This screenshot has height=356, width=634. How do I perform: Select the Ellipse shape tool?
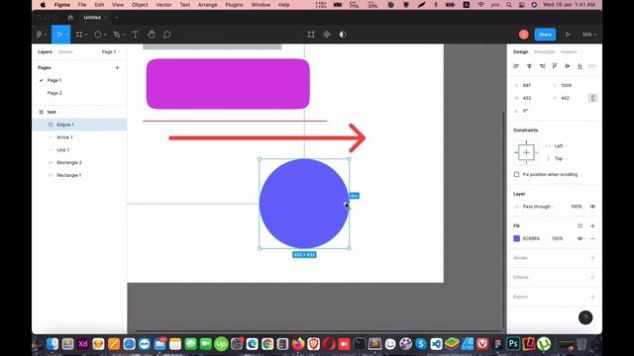tap(97, 35)
